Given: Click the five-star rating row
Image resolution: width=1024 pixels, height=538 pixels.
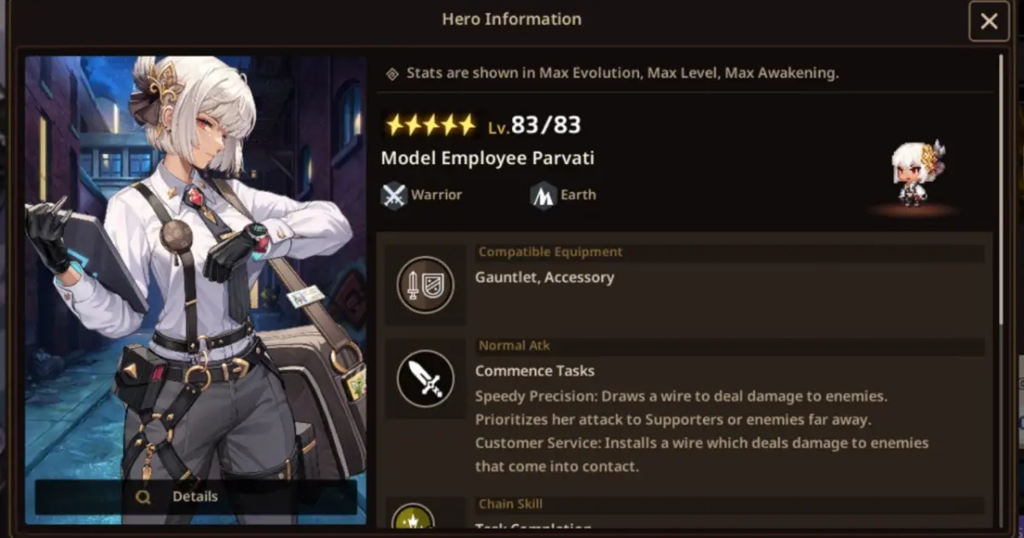Looking at the screenshot, I should (x=431, y=126).
